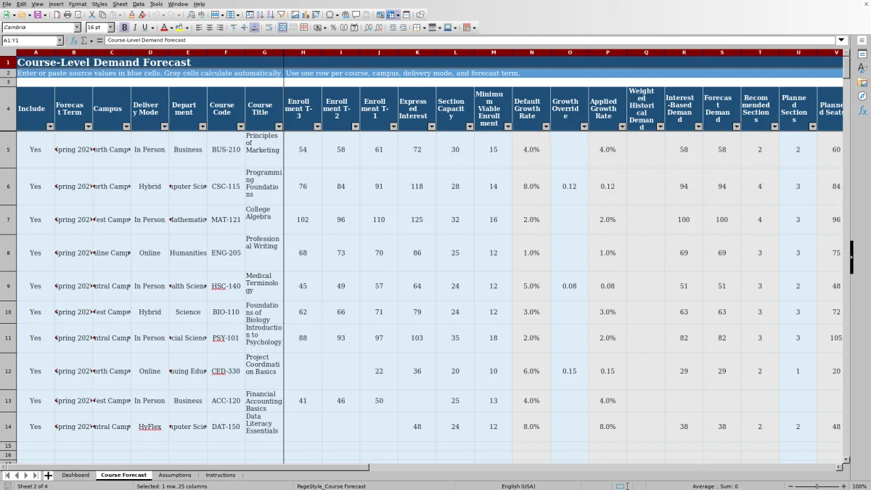Open the Course Code filter dropdown

tap(240, 126)
